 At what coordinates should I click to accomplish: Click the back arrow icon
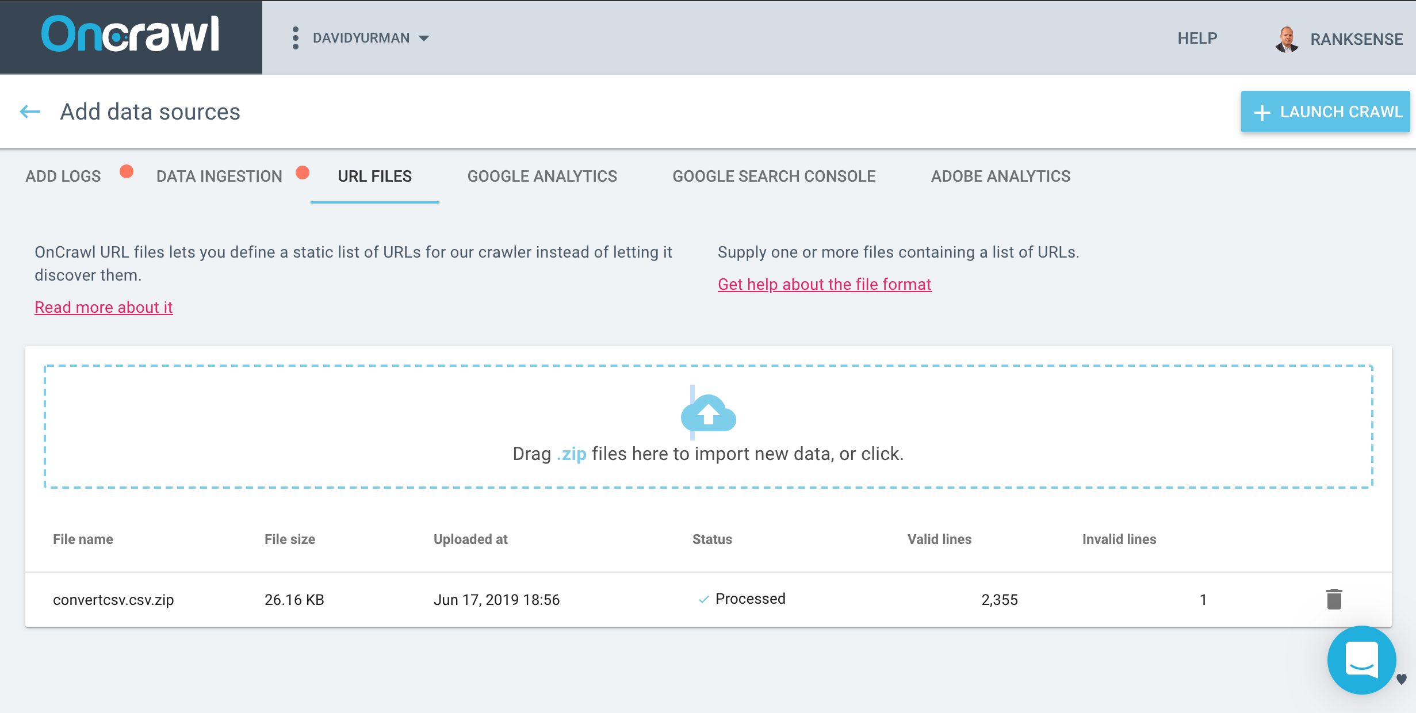[x=30, y=112]
